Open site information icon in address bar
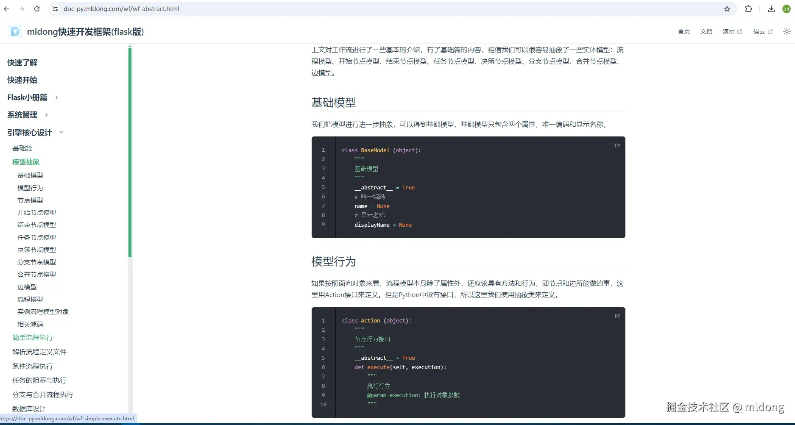Image resolution: width=795 pixels, height=425 pixels. (x=55, y=9)
